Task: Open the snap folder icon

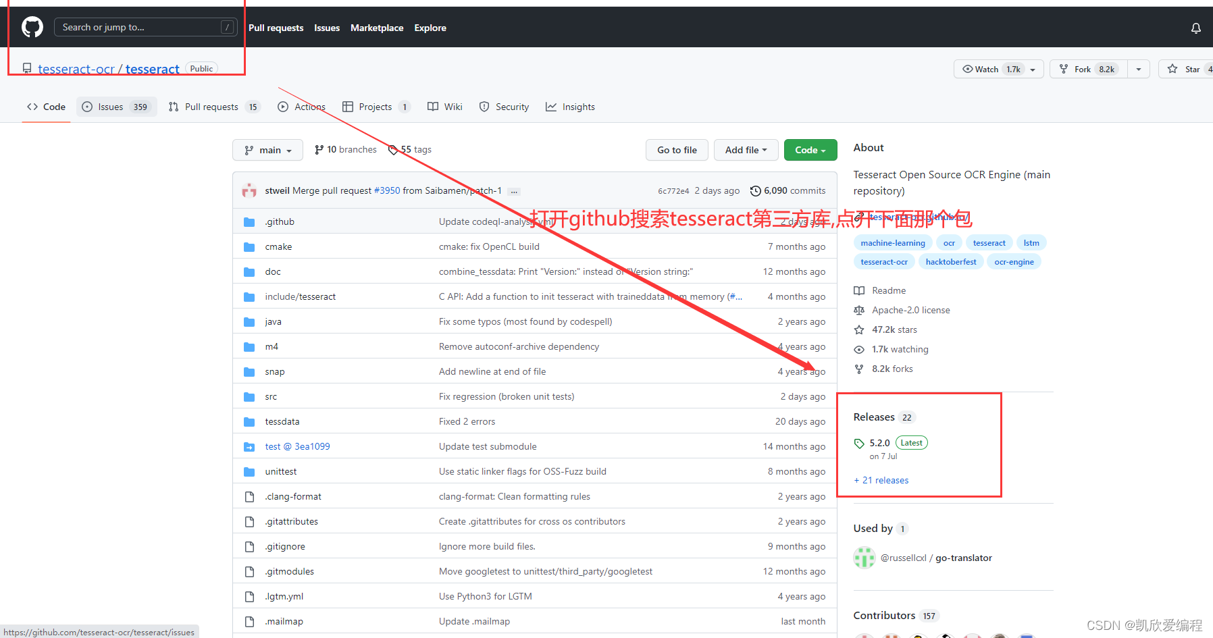Action: (x=249, y=372)
